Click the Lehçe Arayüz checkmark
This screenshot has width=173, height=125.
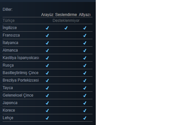[47, 118]
